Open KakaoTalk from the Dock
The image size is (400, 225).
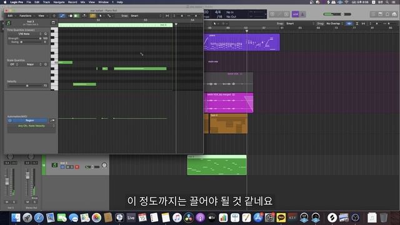pyautogui.click(x=281, y=217)
